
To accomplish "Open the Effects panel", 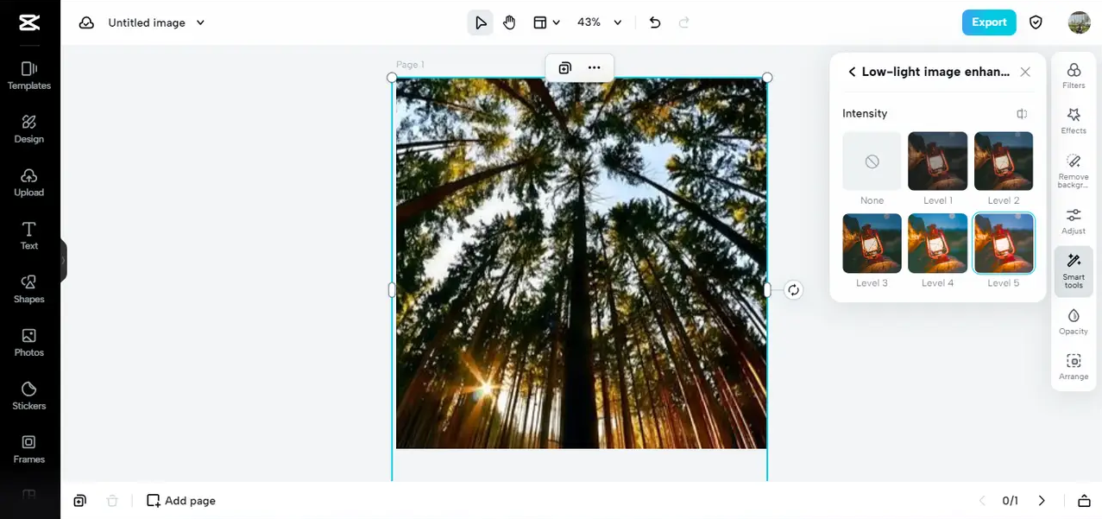I will 1074,121.
